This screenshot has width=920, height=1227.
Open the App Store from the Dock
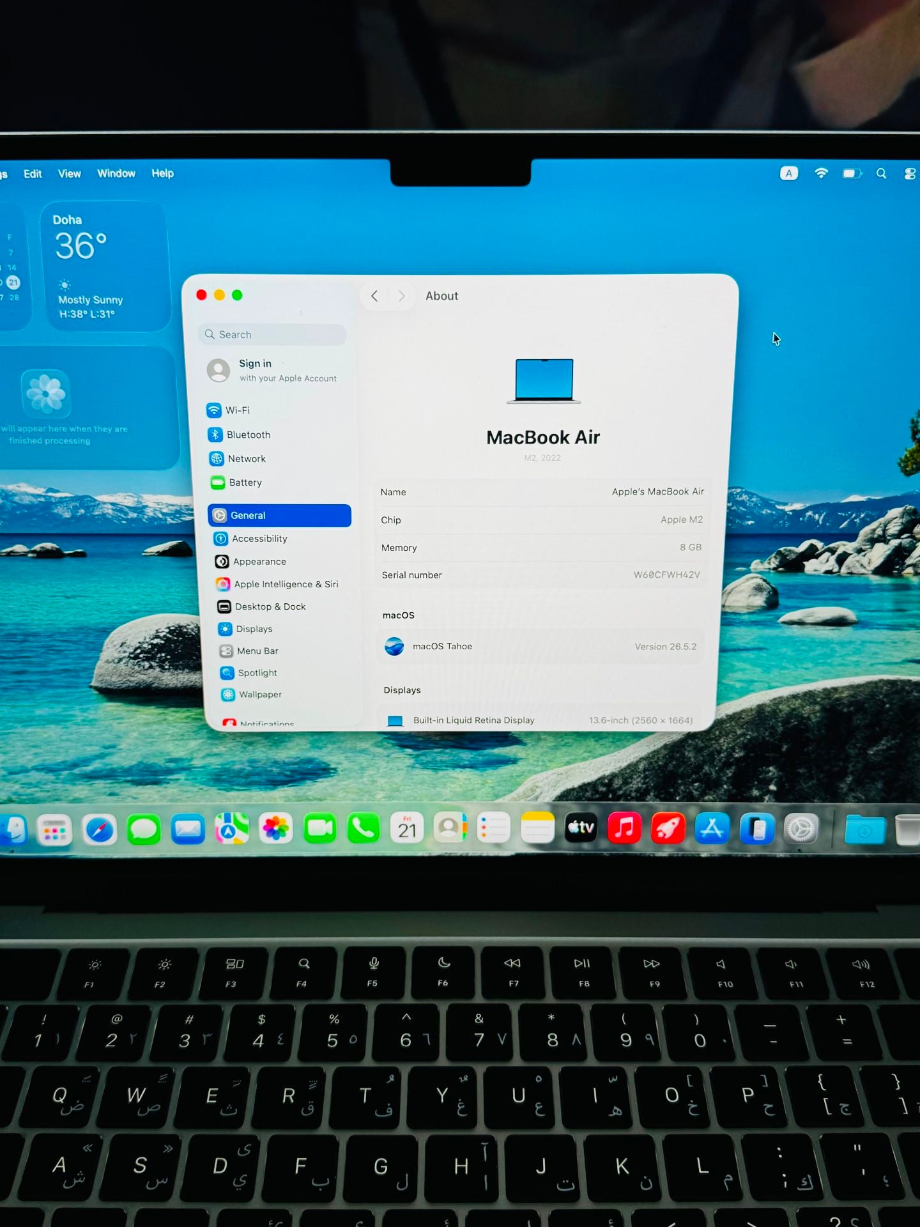point(712,829)
